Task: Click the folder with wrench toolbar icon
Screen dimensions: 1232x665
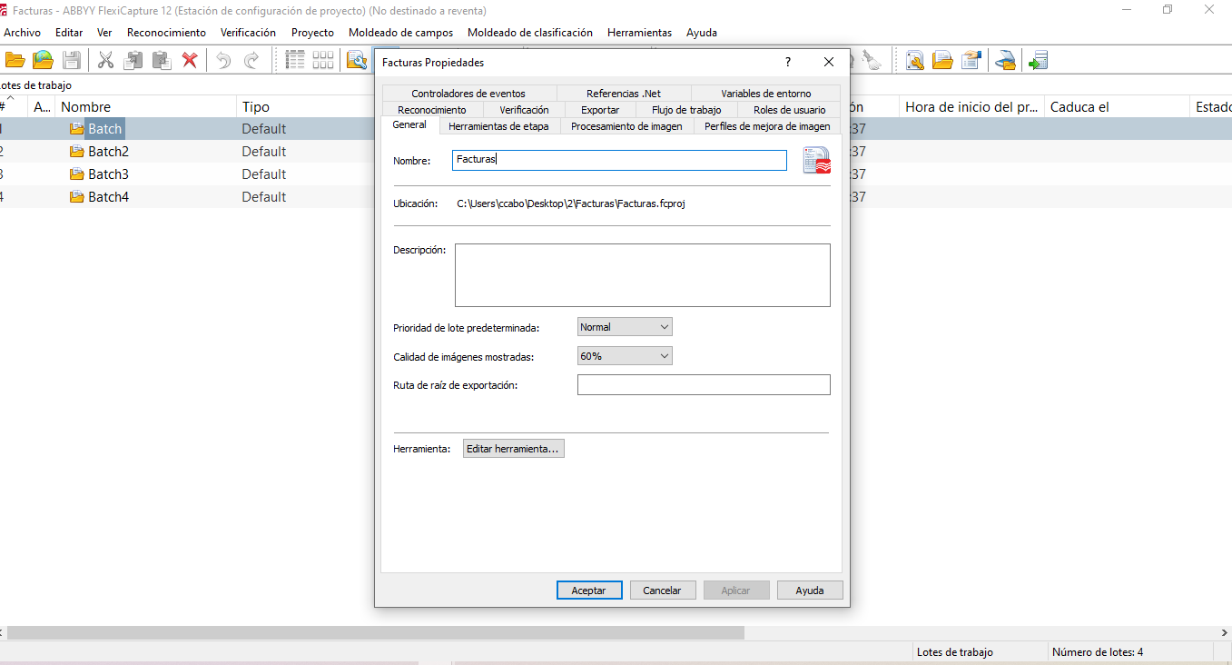Action: coord(357,60)
